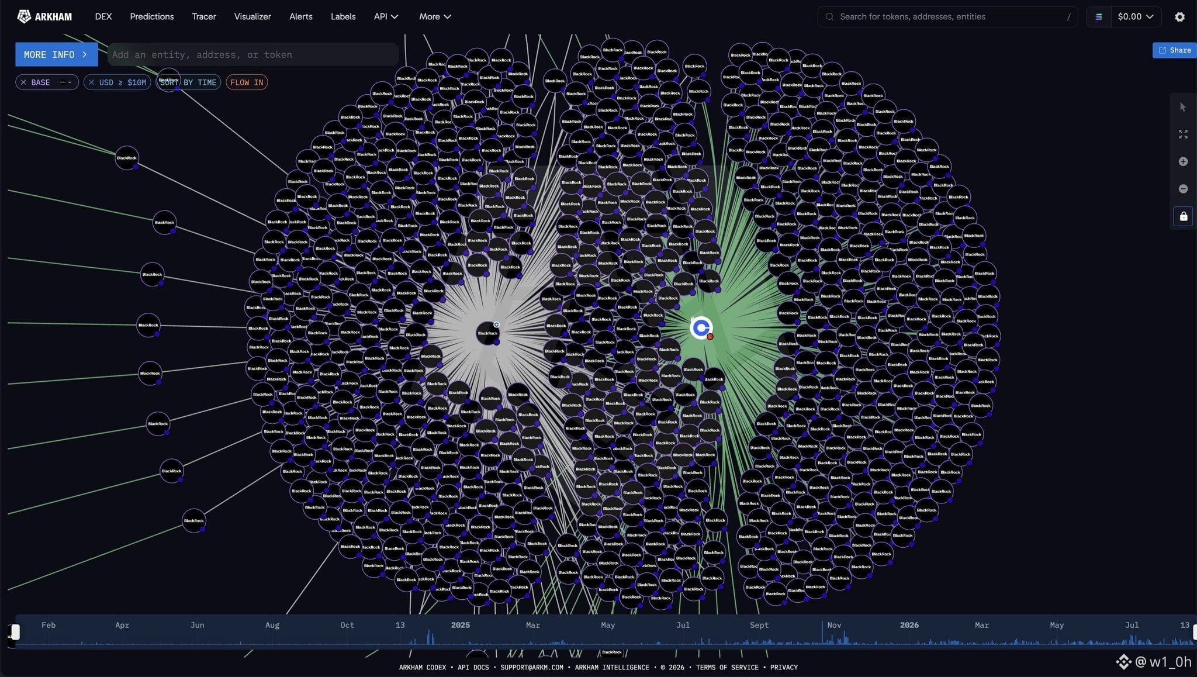Click the SUPPORT@ARKM.COM email link
Viewport: 1197px width, 677px height.
click(532, 667)
